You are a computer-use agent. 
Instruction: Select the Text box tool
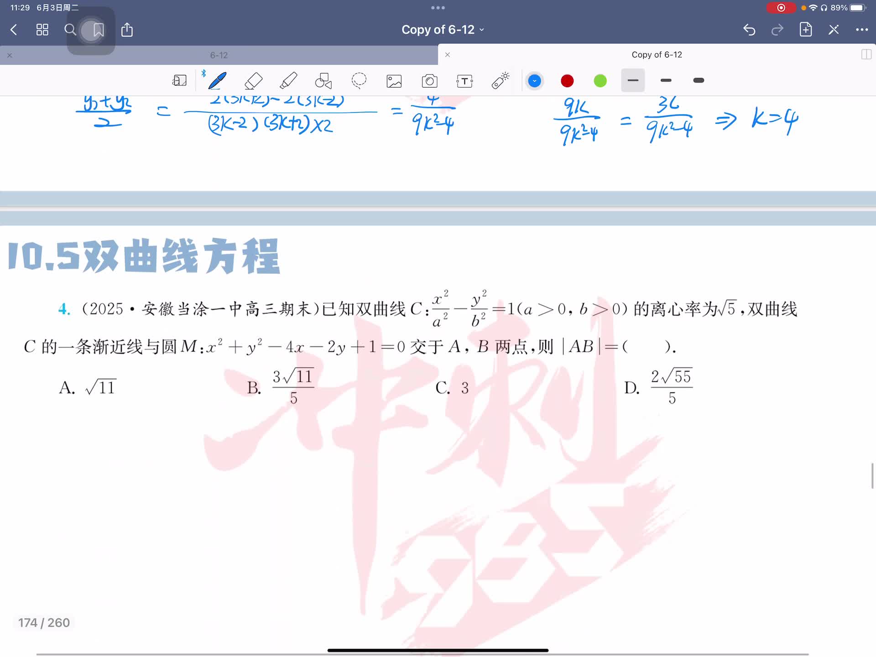464,81
